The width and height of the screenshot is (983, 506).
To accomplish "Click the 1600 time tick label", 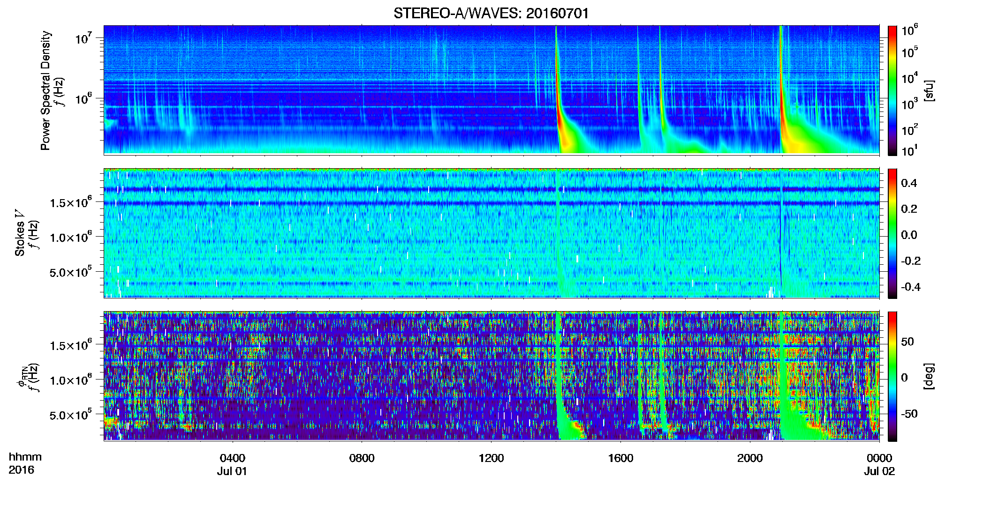I will [620, 458].
